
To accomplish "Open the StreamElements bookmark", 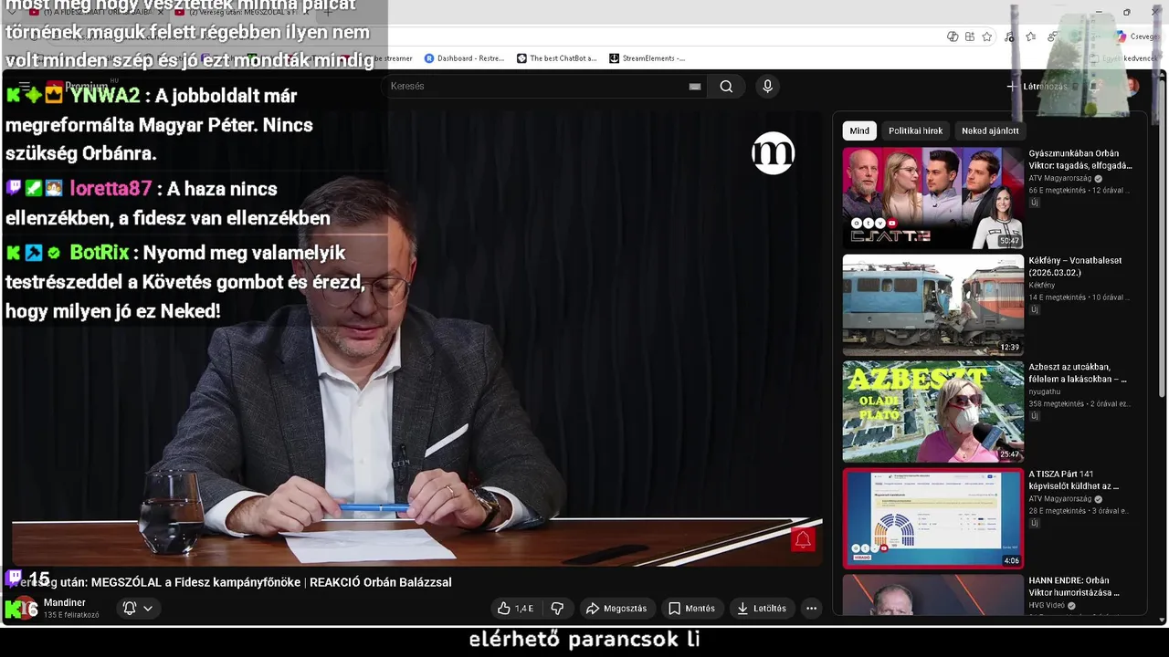I will [647, 58].
